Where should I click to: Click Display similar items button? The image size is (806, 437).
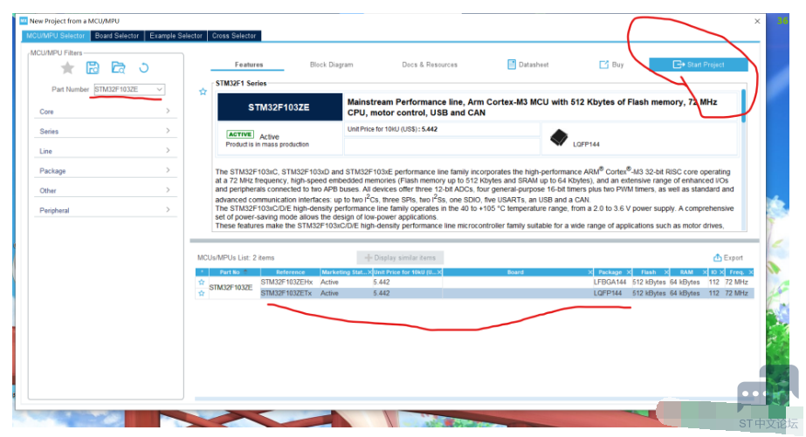click(400, 258)
